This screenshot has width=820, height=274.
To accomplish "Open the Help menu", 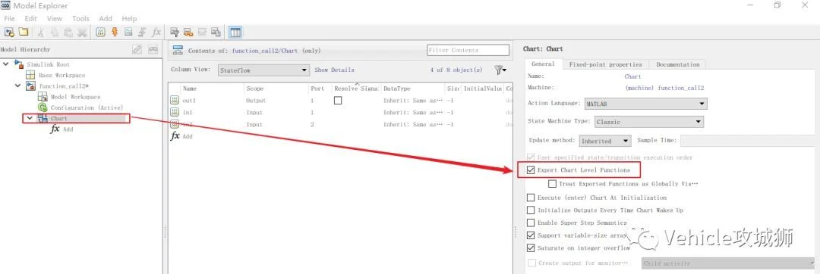I will (129, 18).
